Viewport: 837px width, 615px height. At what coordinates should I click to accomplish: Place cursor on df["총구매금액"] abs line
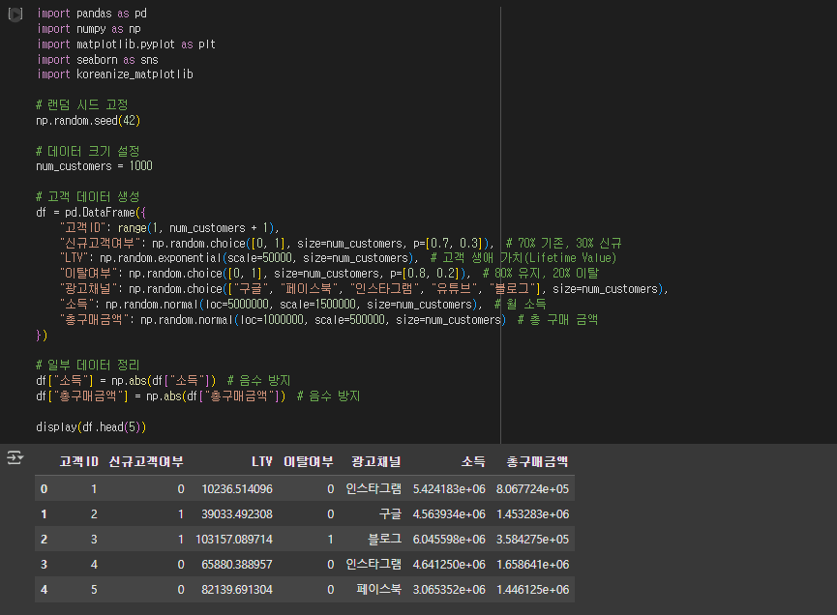(198, 395)
